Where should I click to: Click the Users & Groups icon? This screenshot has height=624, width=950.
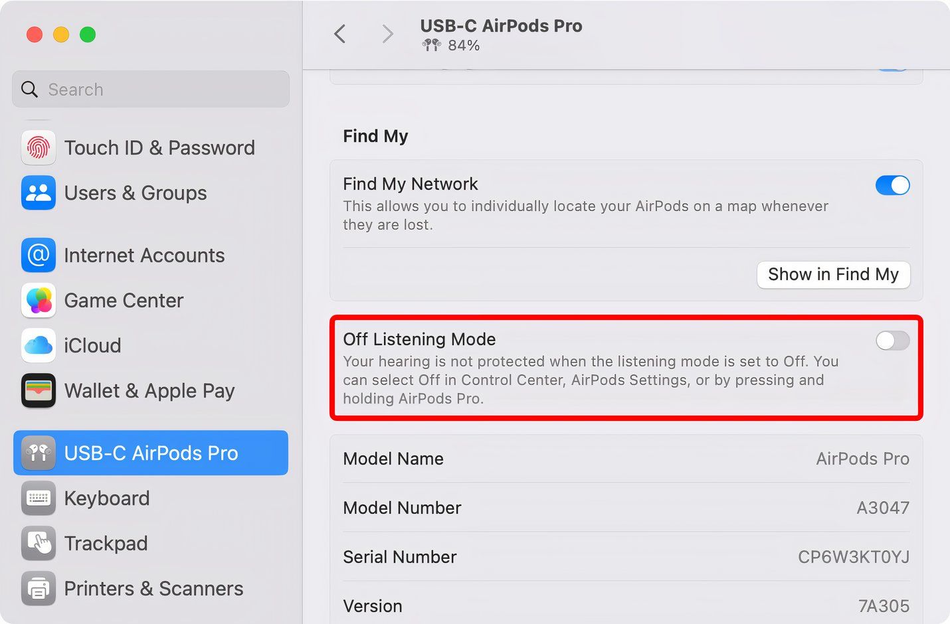click(x=39, y=193)
